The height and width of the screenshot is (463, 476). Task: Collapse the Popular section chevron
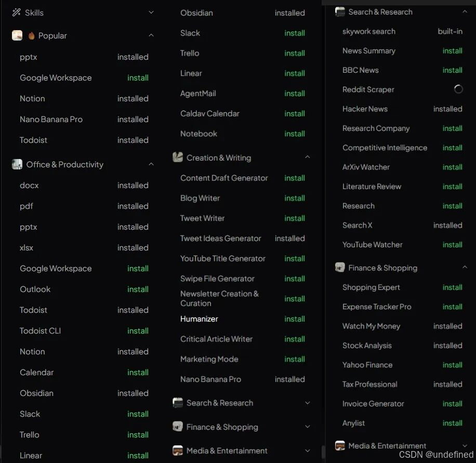(151, 35)
